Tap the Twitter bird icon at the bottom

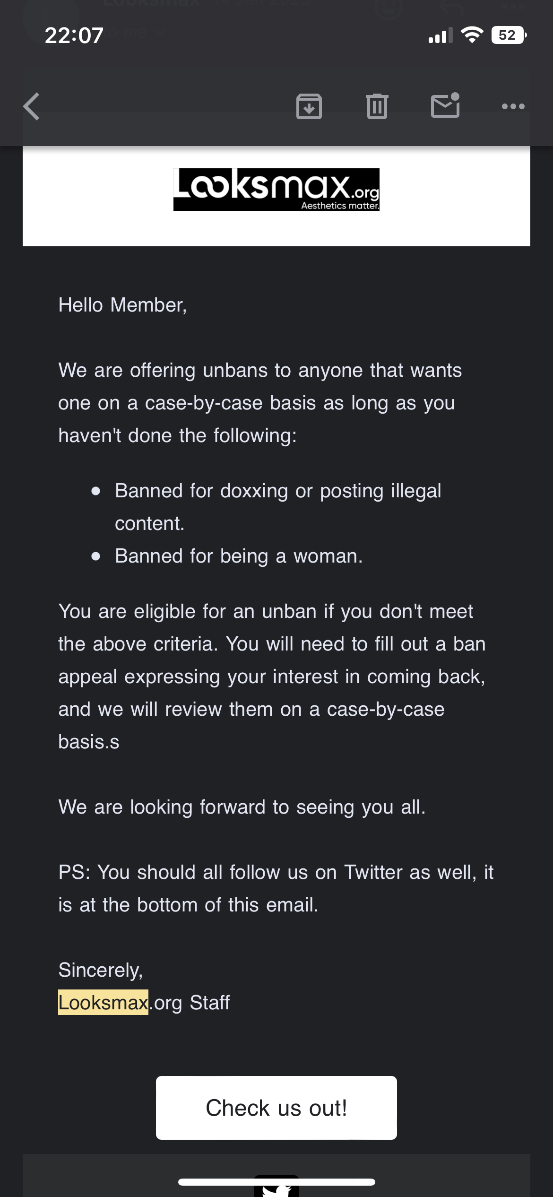coord(276,1187)
